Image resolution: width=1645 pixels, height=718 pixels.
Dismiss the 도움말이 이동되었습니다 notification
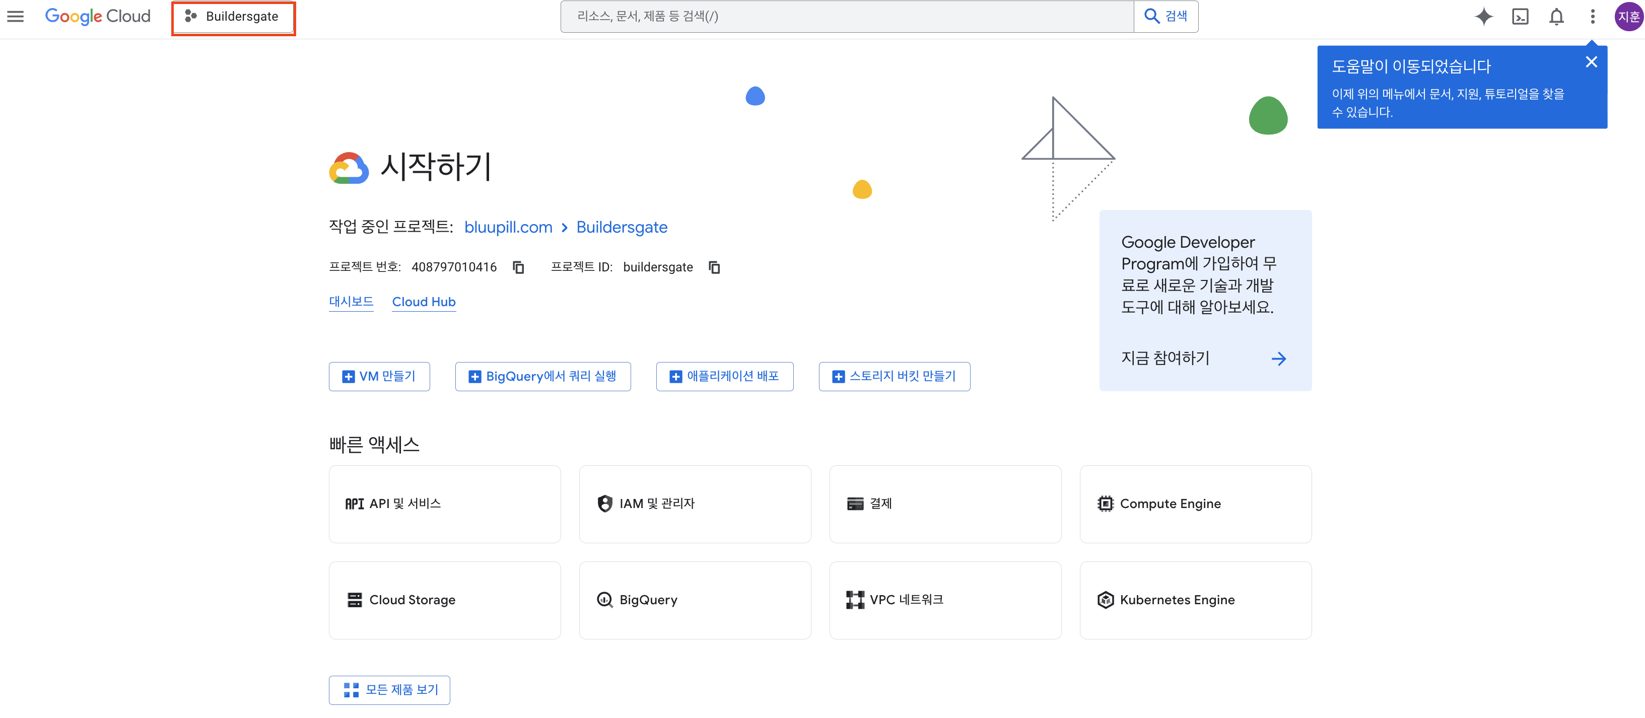click(1592, 61)
